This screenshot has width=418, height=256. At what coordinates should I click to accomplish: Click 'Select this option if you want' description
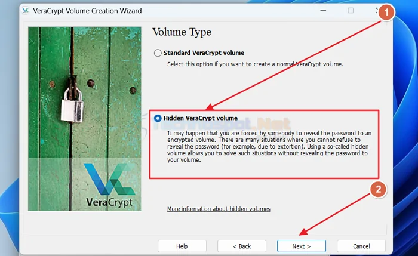(x=255, y=64)
